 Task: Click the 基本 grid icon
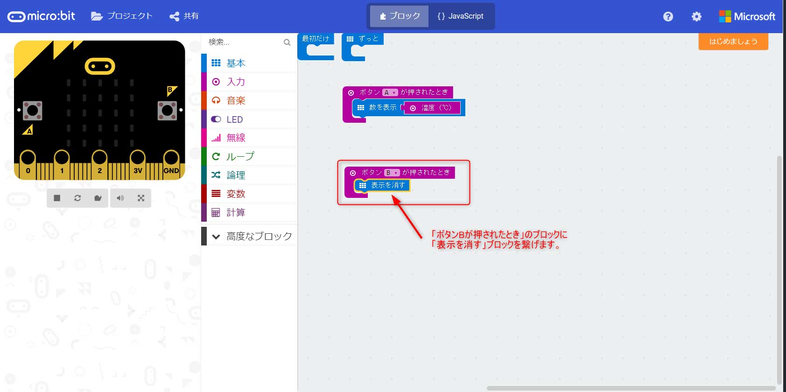pyautogui.click(x=216, y=63)
